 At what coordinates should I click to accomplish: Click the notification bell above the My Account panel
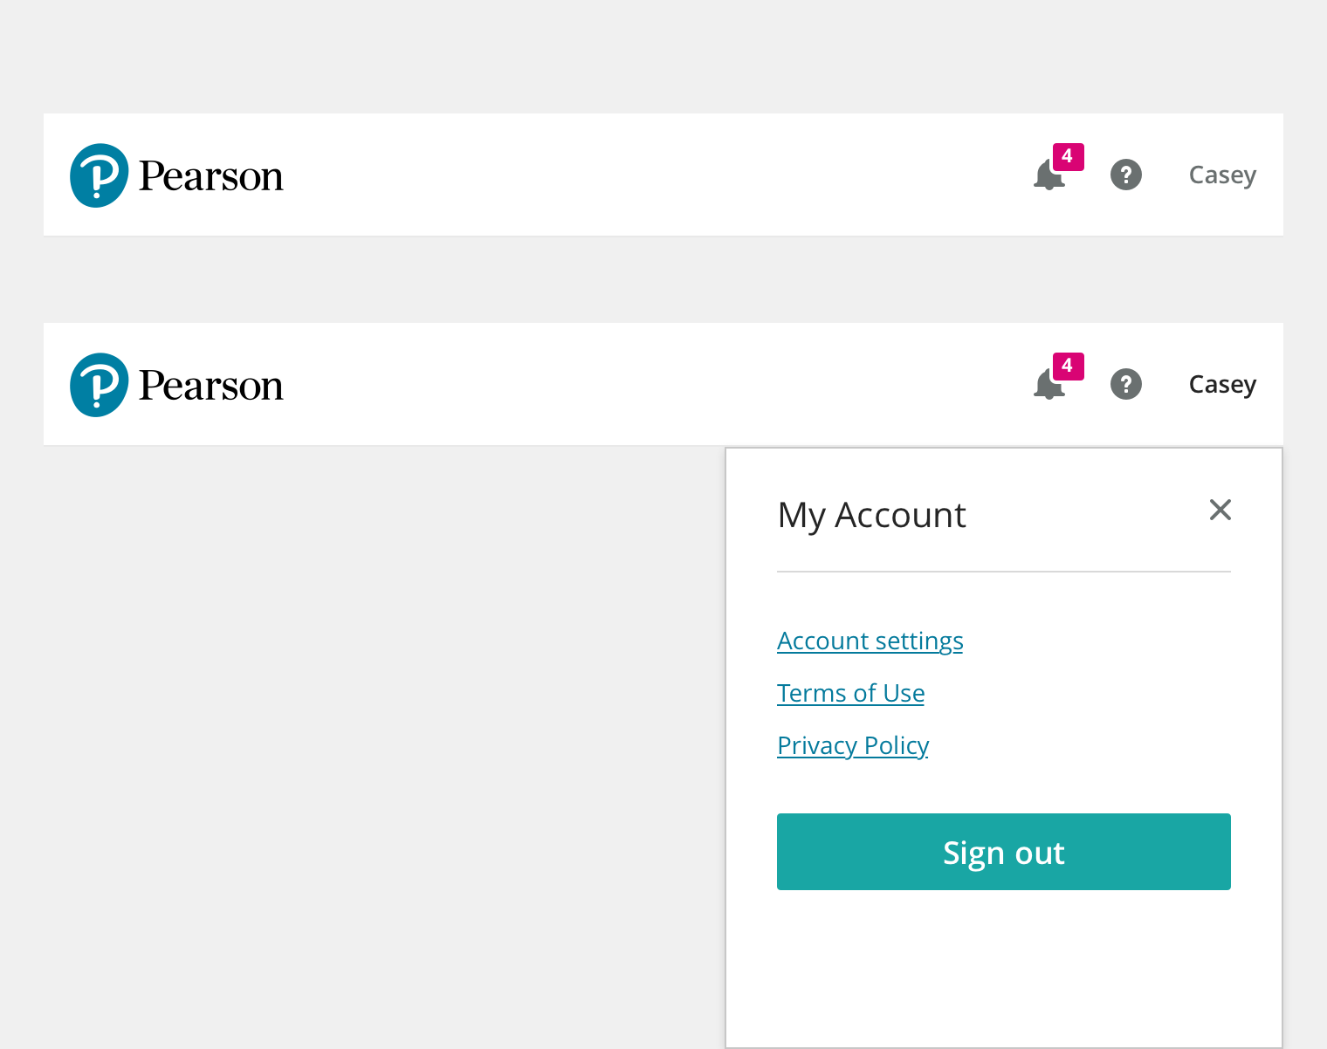1048,387
